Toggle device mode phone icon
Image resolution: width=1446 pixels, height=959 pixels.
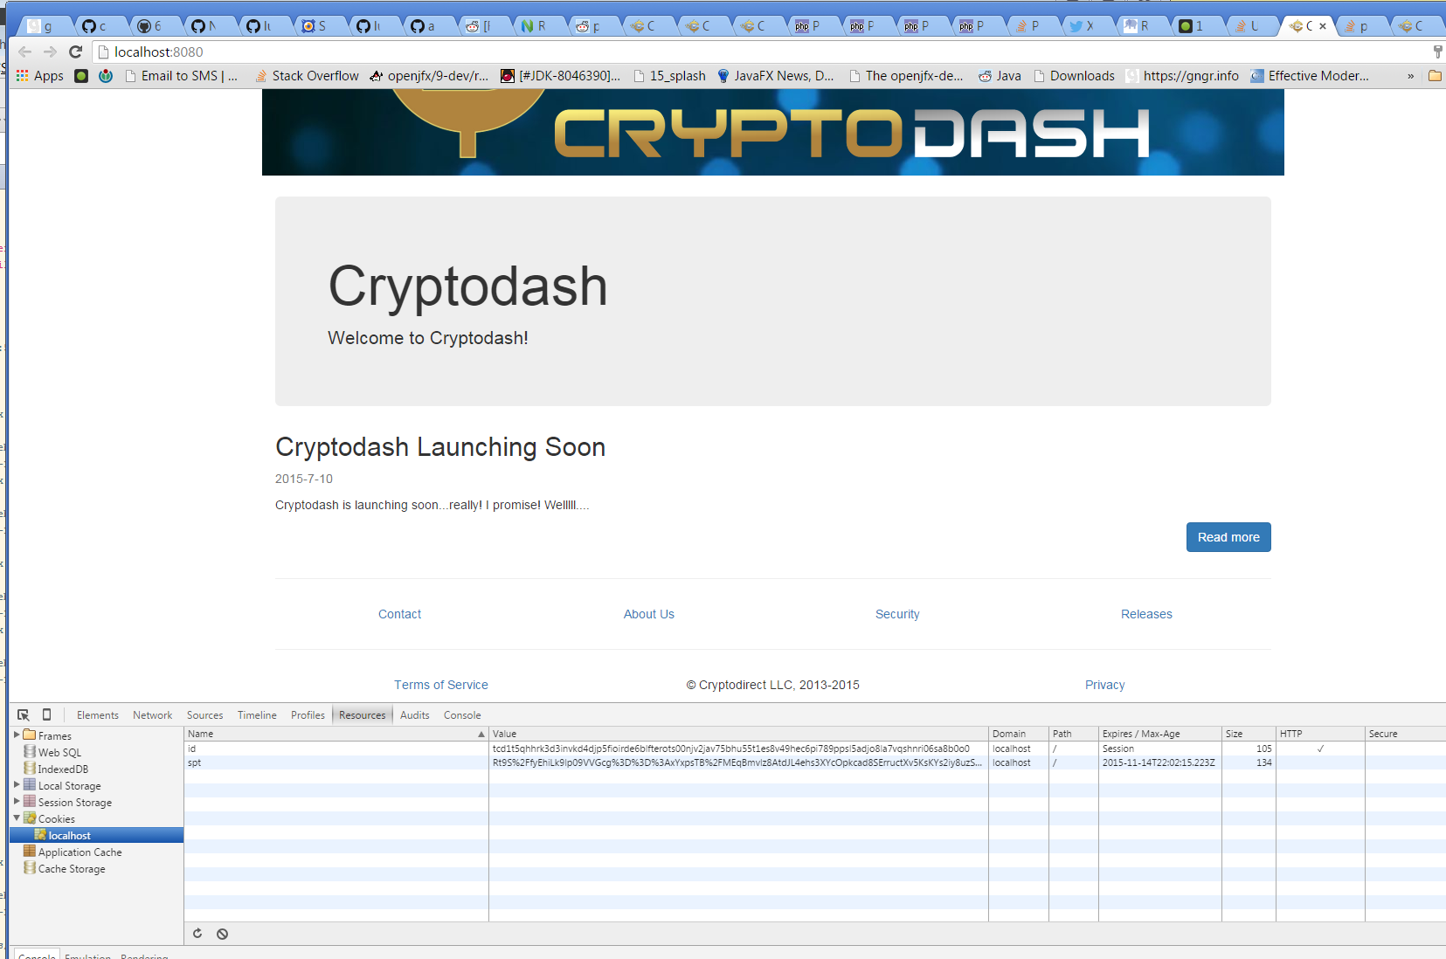(46, 714)
